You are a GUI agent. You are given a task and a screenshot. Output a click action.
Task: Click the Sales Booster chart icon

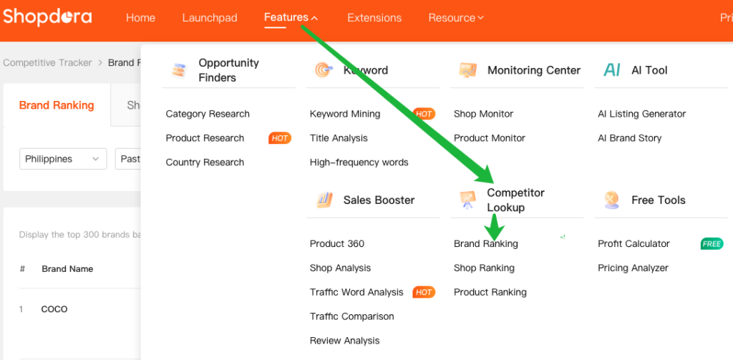pyautogui.click(x=324, y=200)
